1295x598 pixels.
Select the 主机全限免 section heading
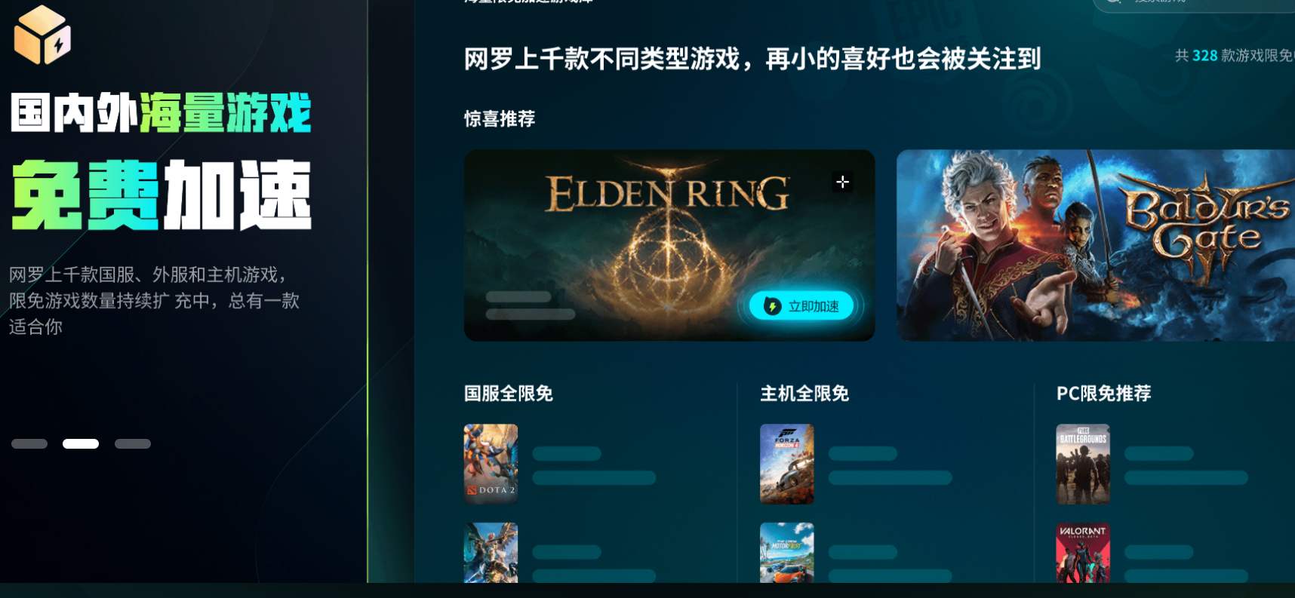point(804,394)
